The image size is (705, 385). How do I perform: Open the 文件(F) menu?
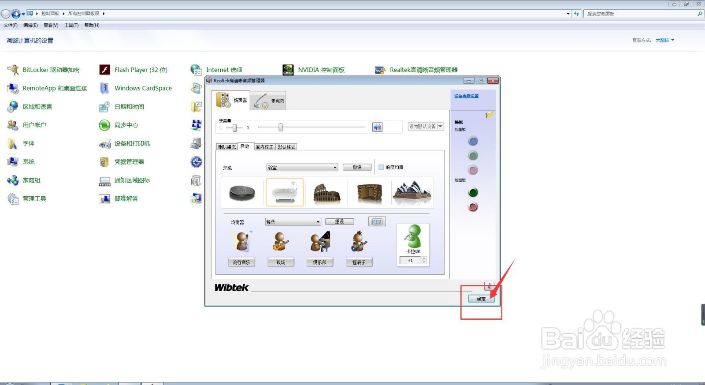click(x=11, y=25)
